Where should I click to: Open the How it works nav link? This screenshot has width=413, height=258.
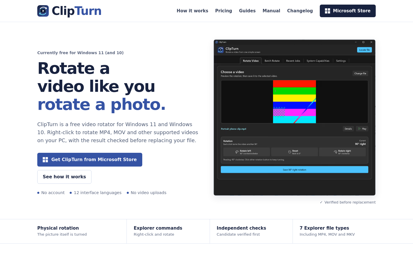pos(192,11)
